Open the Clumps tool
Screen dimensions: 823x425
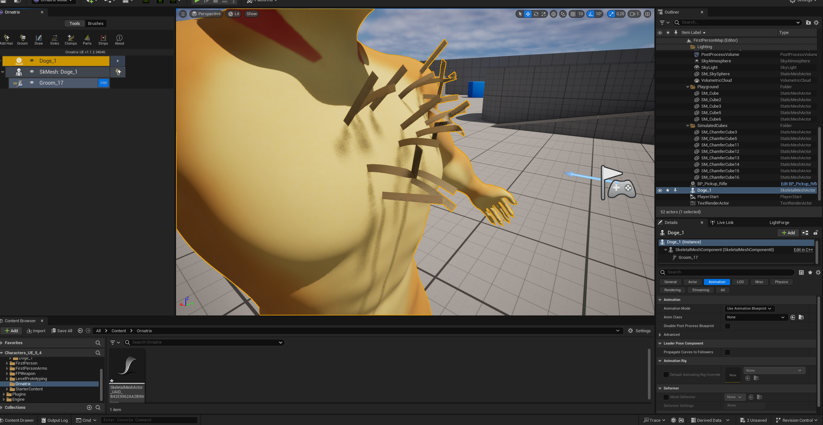[x=71, y=39]
